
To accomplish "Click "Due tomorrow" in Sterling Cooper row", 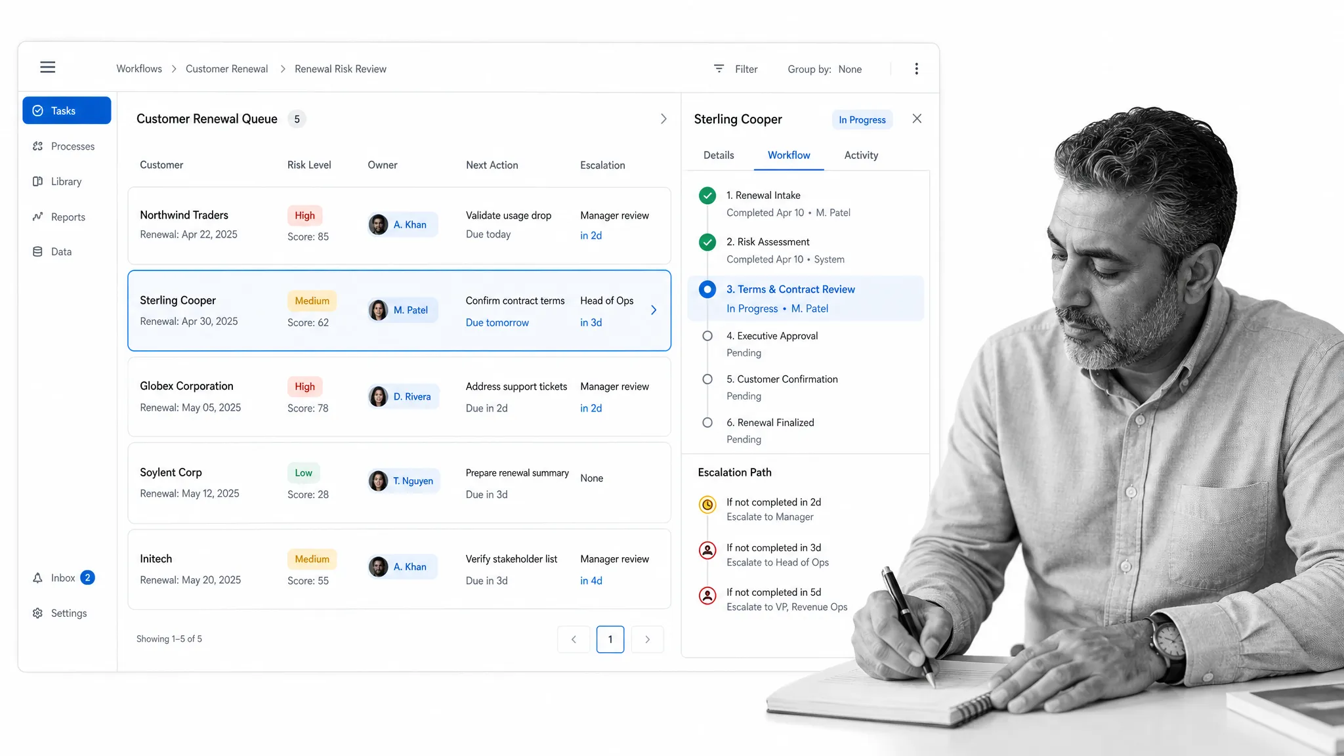I will [497, 323].
